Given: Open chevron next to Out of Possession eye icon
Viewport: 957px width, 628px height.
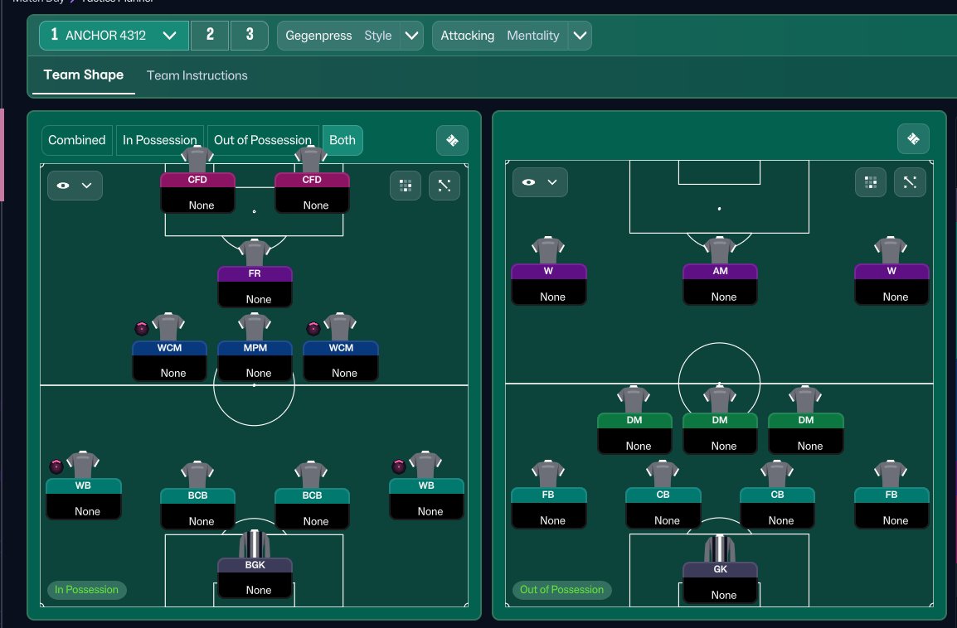Looking at the screenshot, I should pos(552,181).
